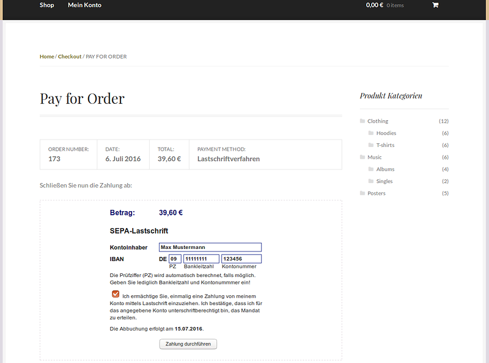Open the Mein Konto menu item

(84, 5)
